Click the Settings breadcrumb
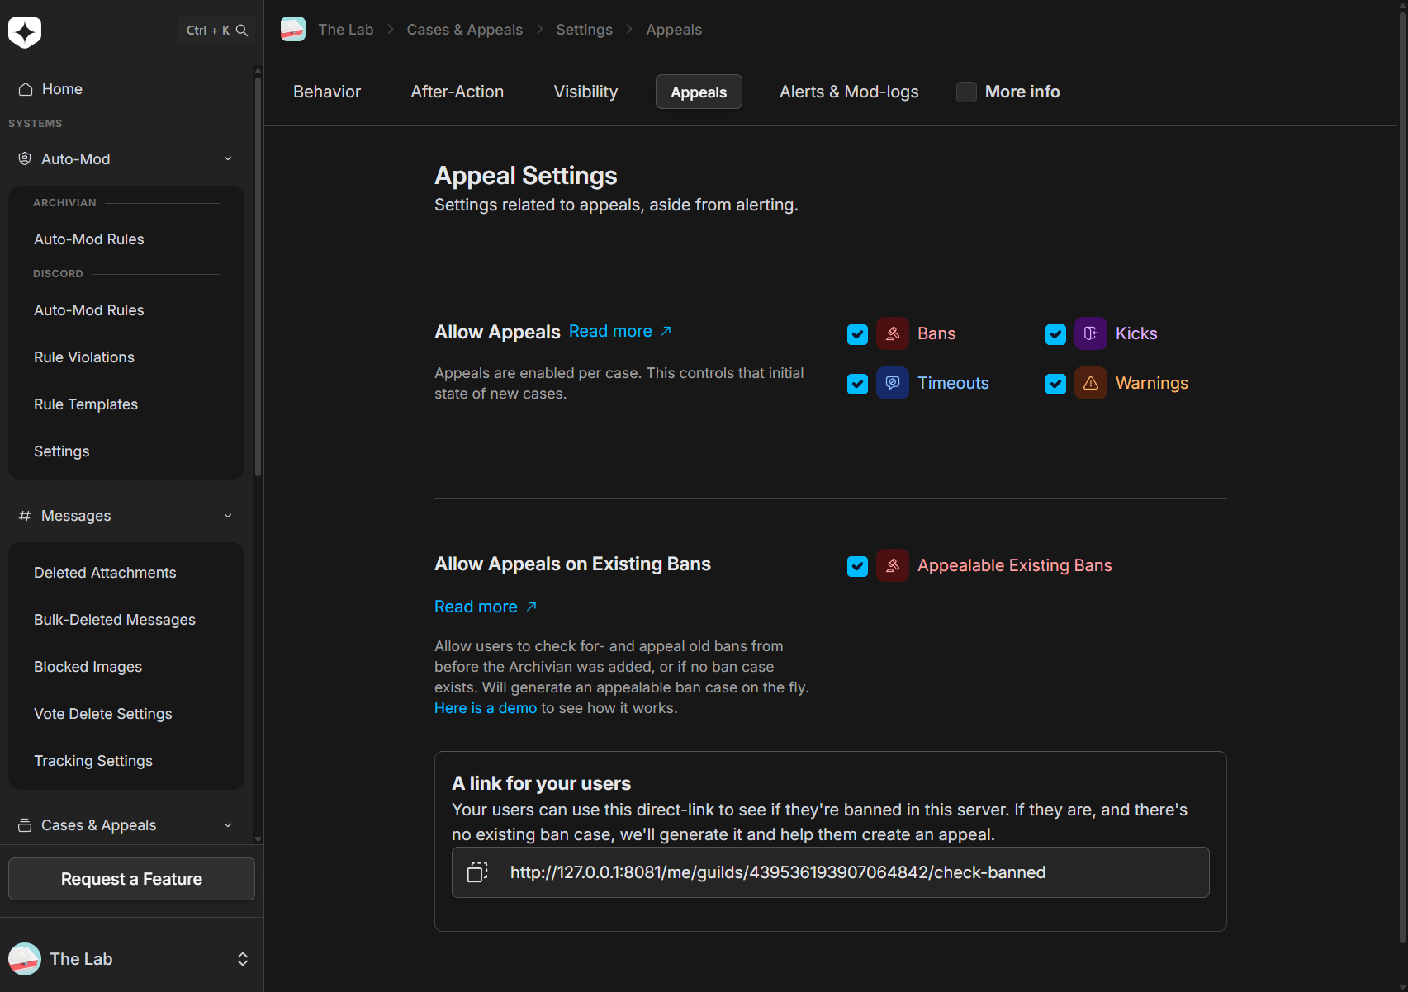This screenshot has width=1408, height=992. coord(584,30)
